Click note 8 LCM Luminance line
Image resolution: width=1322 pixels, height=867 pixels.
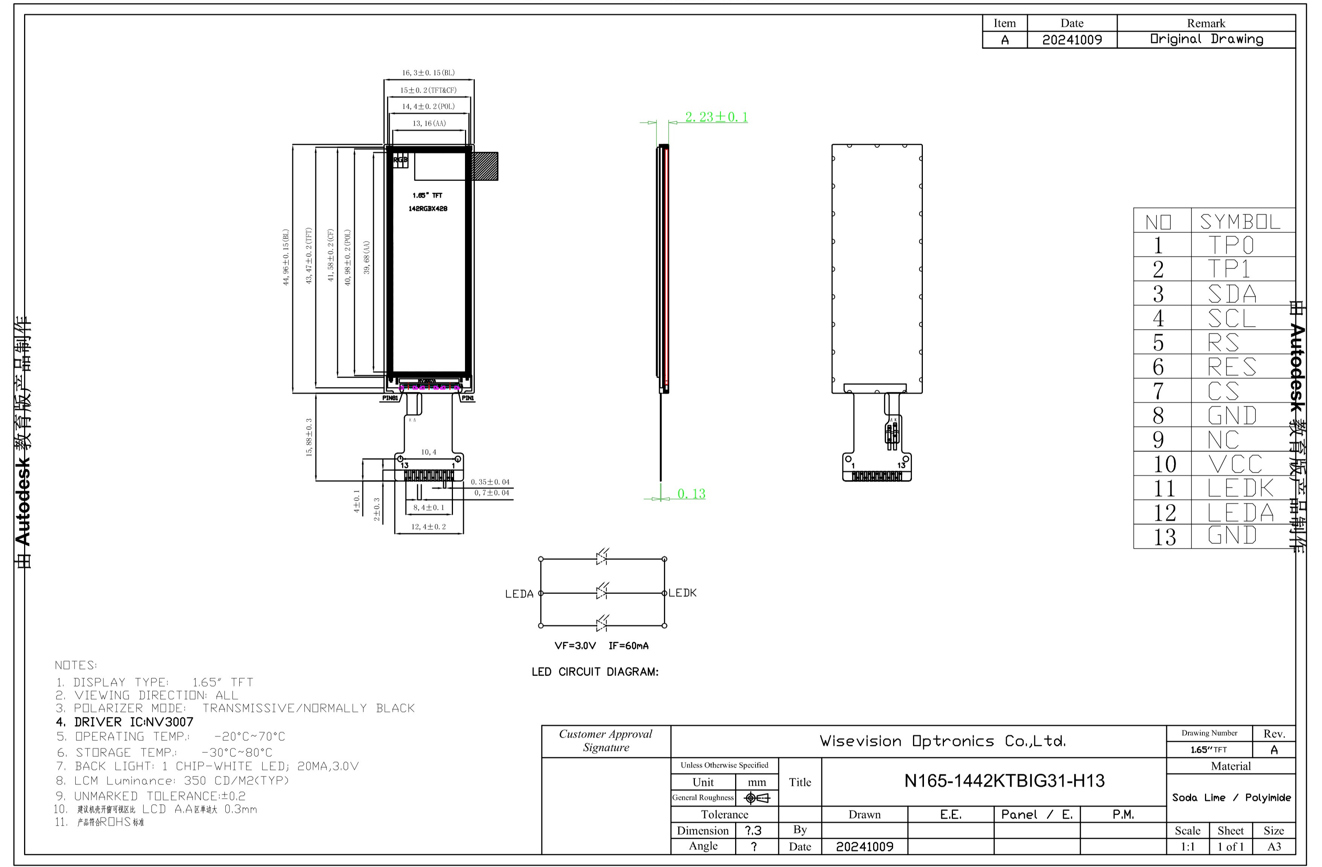172,780
